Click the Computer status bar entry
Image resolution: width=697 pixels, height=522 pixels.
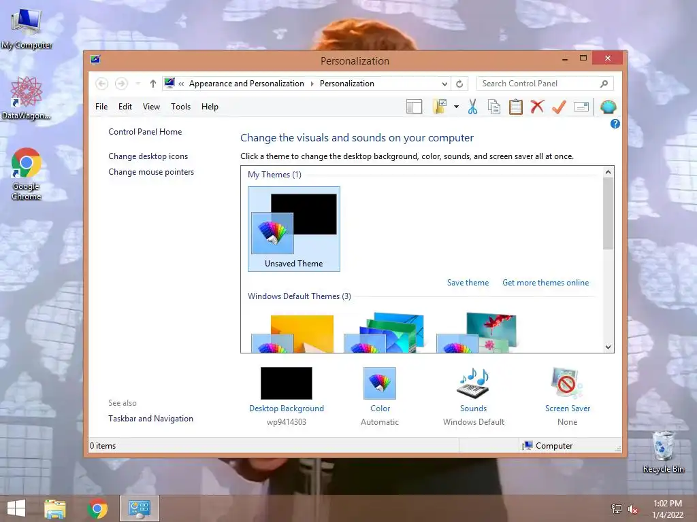pos(548,446)
